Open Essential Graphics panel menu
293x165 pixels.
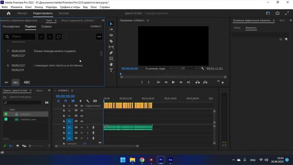(274, 20)
